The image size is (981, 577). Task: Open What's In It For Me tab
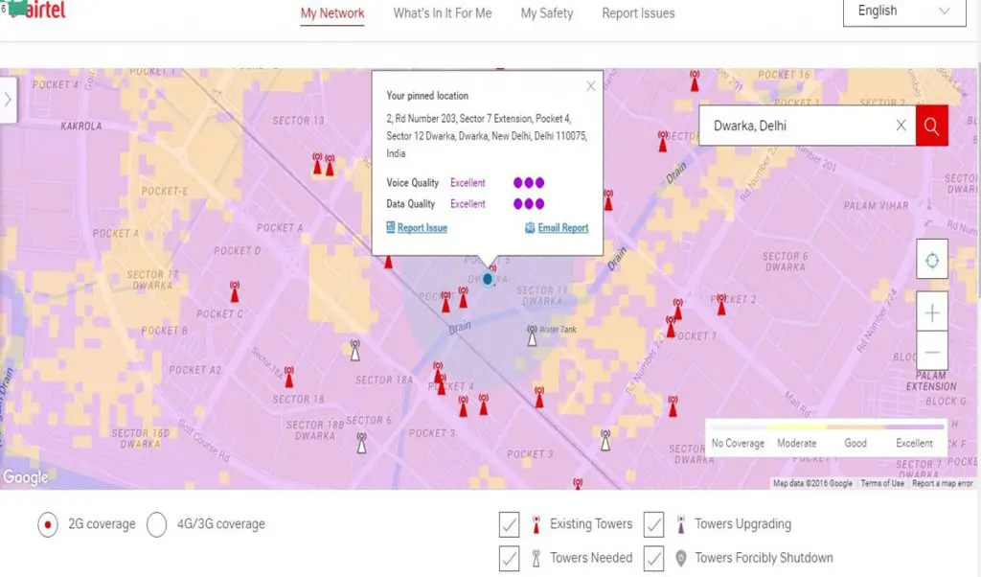pyautogui.click(x=443, y=13)
